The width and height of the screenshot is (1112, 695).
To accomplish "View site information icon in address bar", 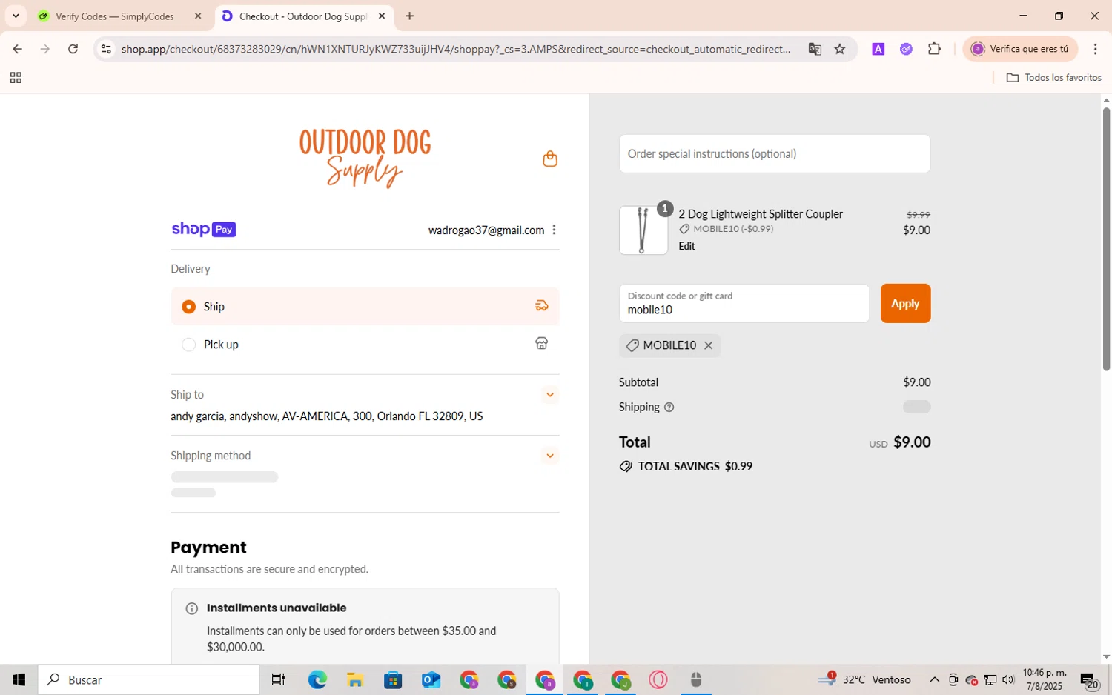I will tap(106, 49).
